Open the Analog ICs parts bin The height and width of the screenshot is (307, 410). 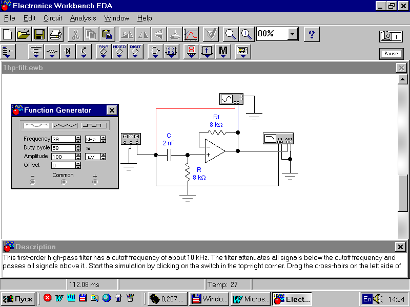[104, 52]
